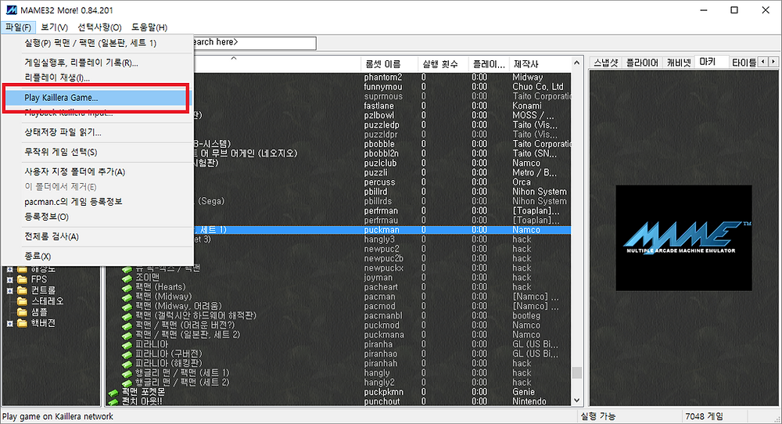Click the game icon for 피라니아 (구버전)

point(127,354)
